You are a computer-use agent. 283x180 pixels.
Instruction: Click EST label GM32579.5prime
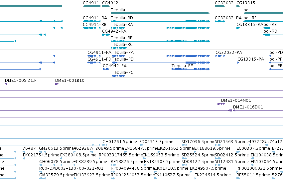57,175
